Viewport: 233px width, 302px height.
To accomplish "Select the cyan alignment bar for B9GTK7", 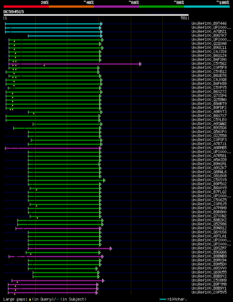I will tap(64, 36).
